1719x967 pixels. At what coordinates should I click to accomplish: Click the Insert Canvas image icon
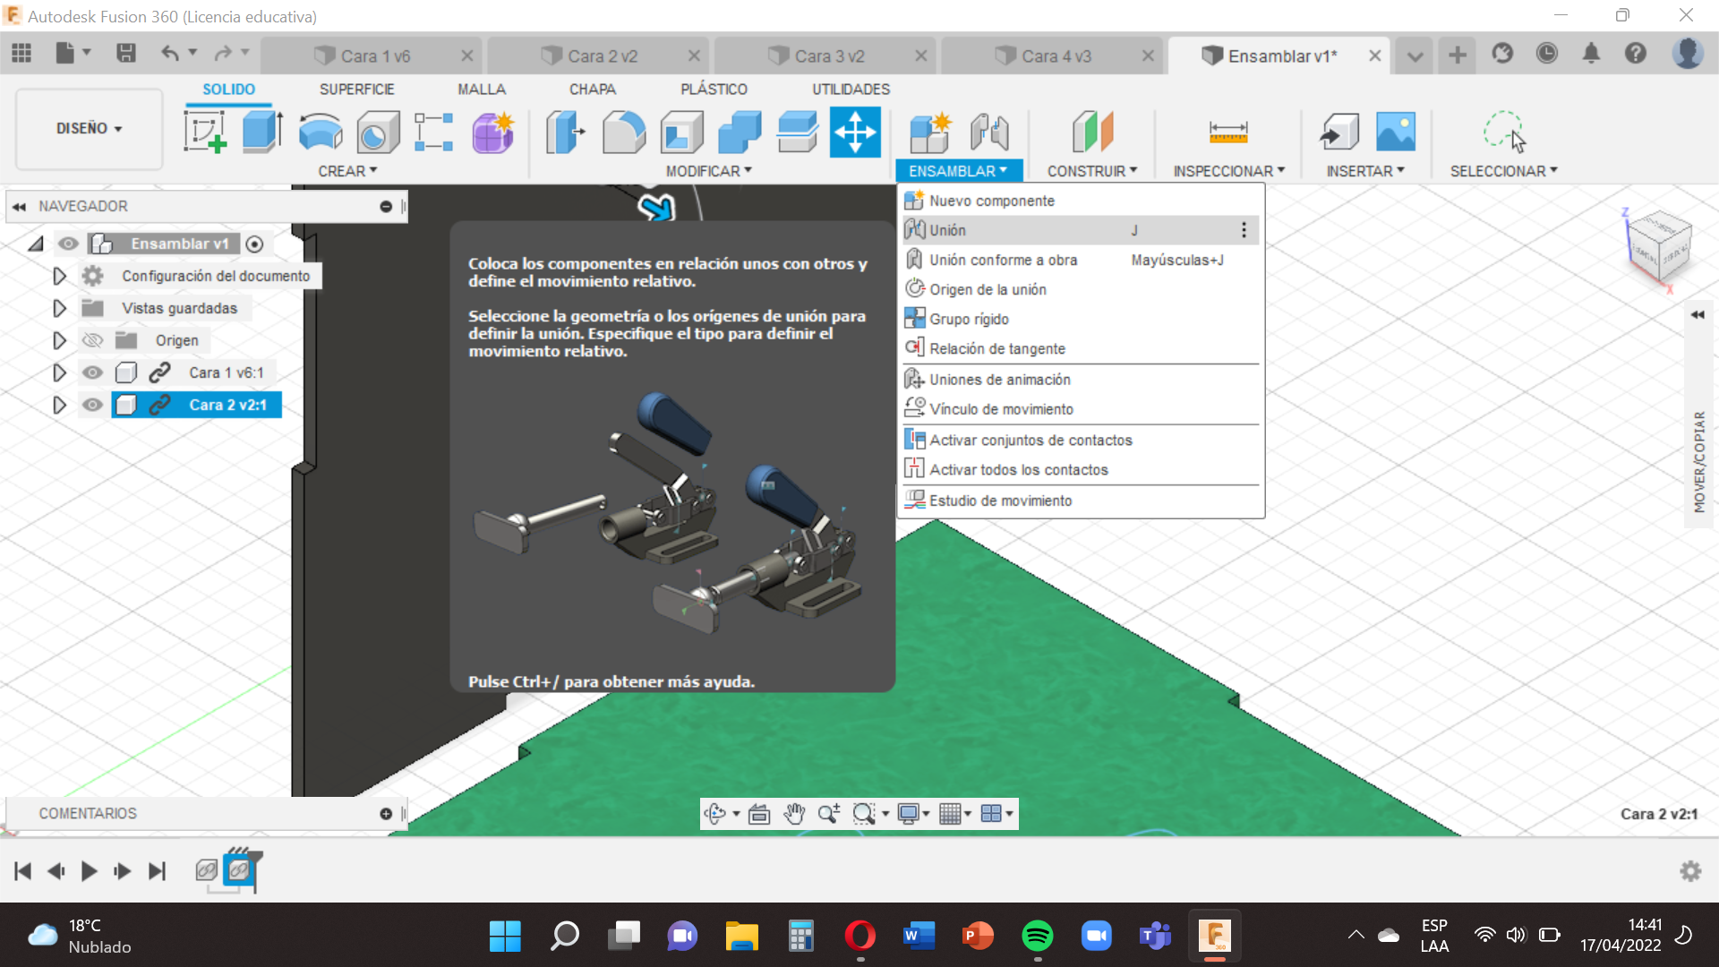(x=1396, y=133)
